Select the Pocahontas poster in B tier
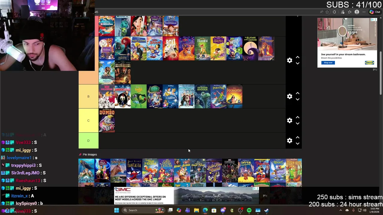This screenshot has width=383, height=215. [235, 96]
